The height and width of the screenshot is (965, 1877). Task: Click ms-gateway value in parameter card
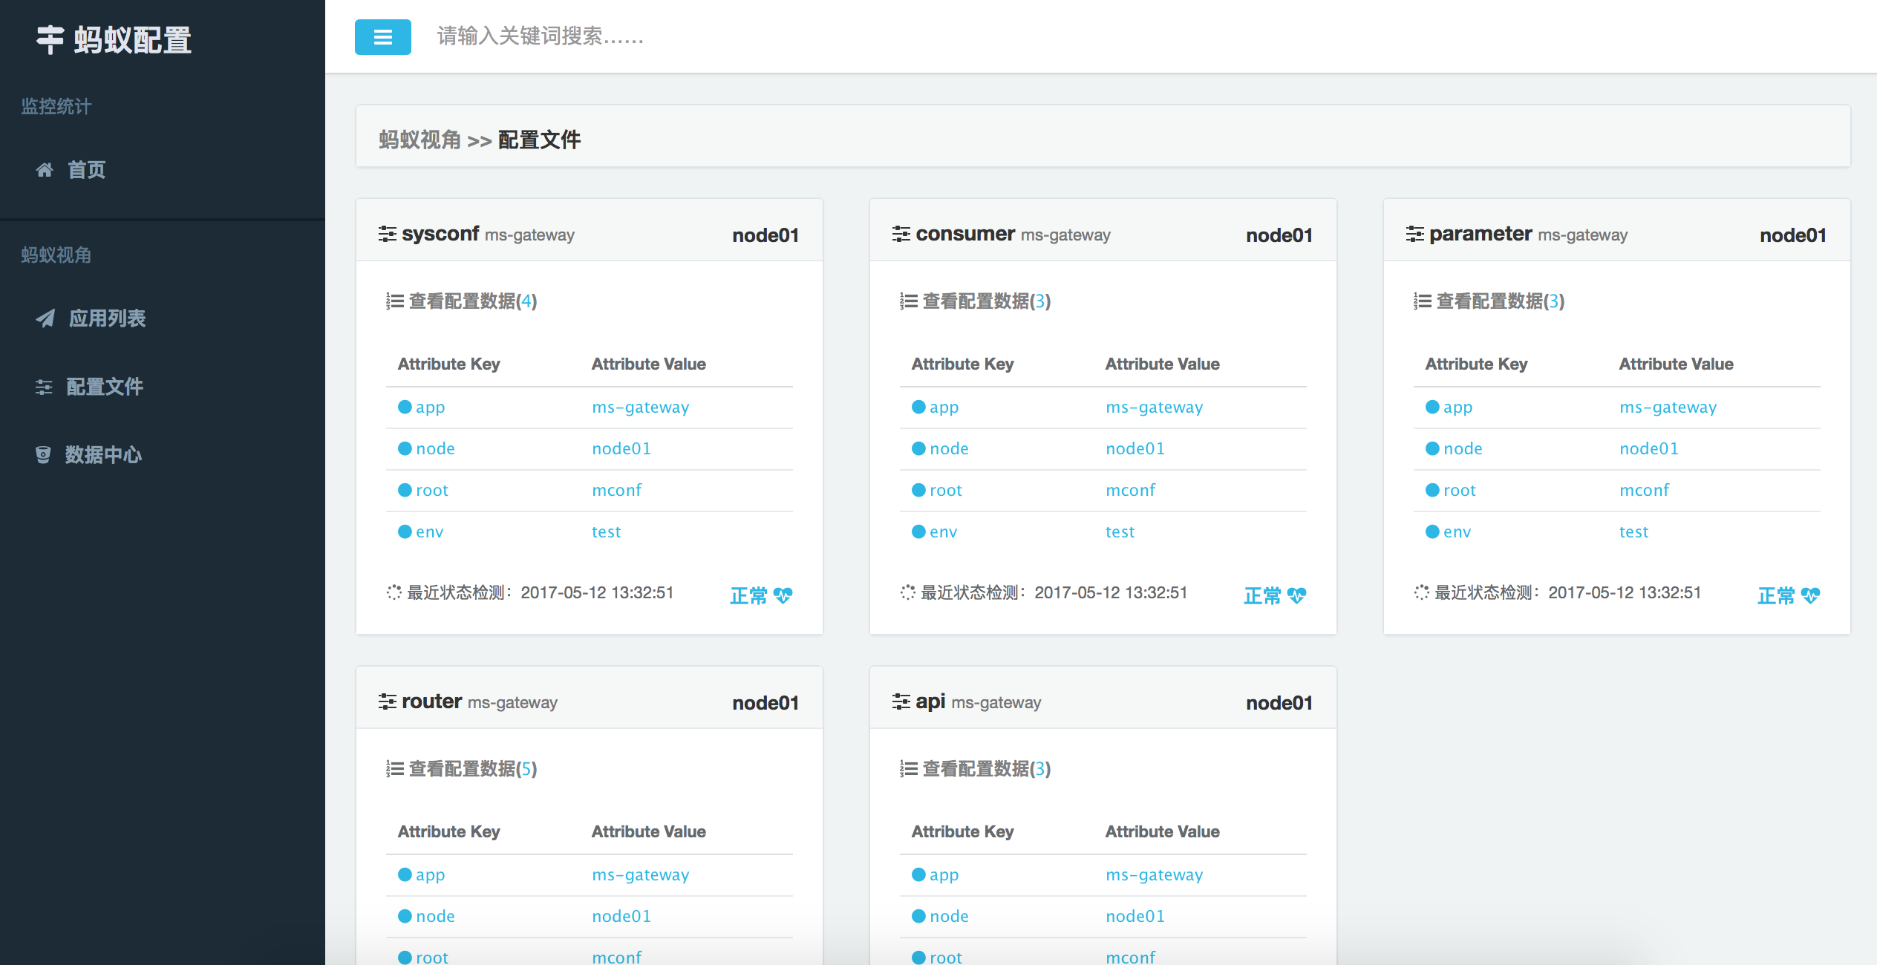click(x=1668, y=407)
